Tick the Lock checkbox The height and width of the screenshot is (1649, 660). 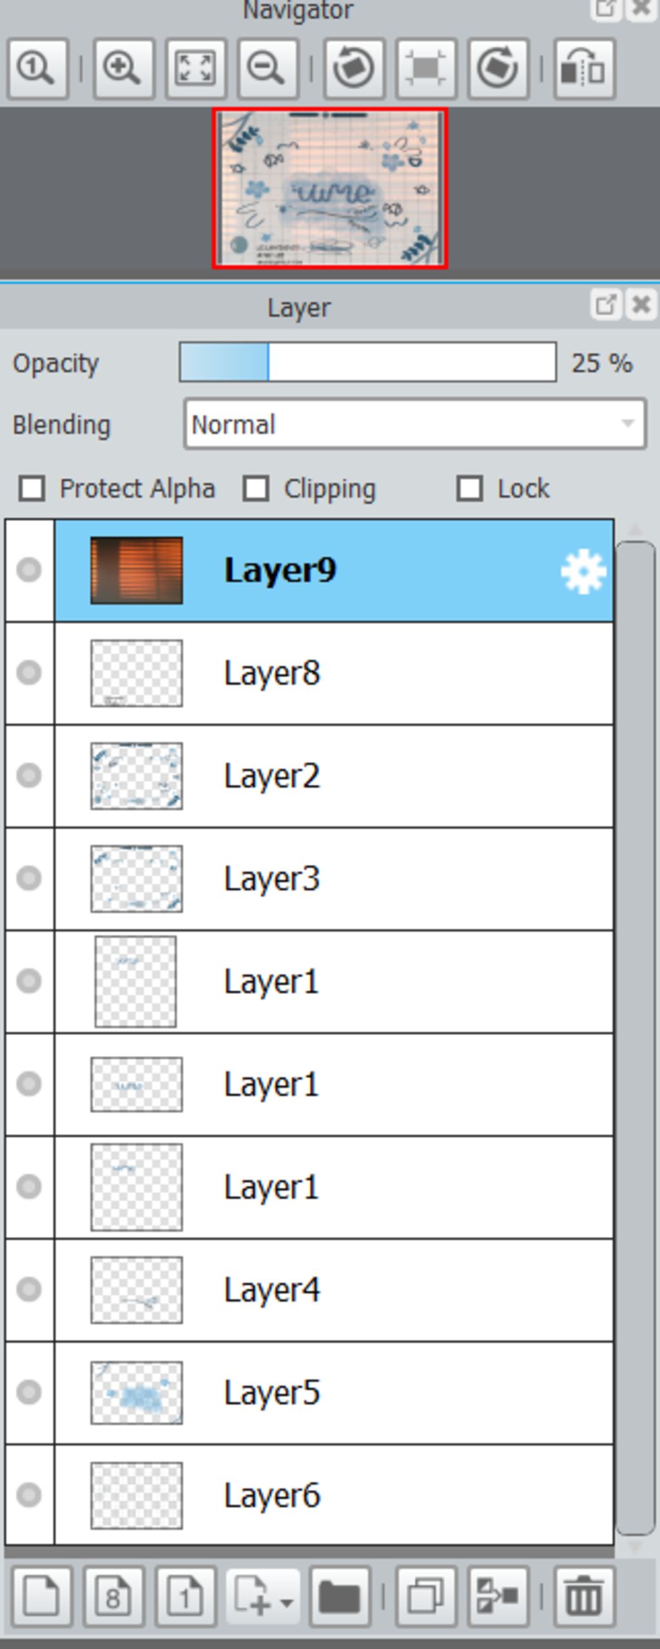(x=469, y=489)
